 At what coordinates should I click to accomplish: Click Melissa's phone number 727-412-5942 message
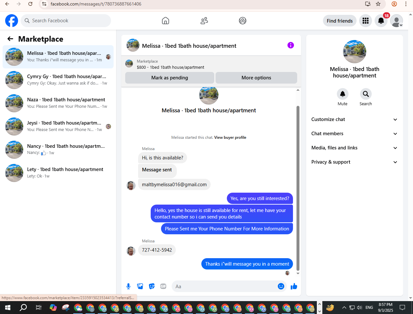click(157, 250)
